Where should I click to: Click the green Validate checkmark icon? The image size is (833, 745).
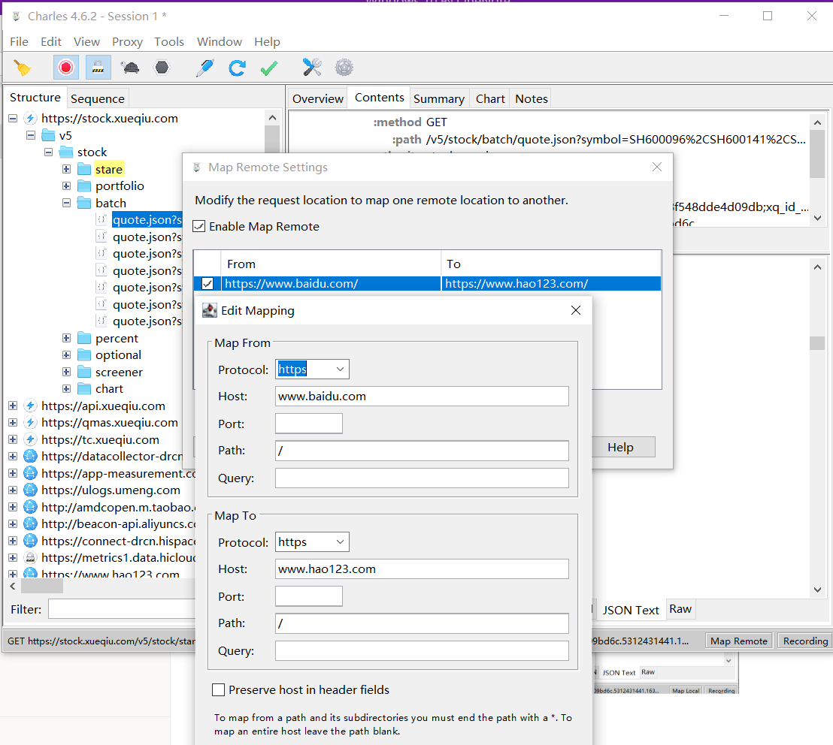tap(269, 68)
